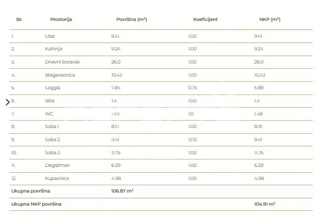Select the Dnevni boravak row label
The height and width of the screenshot is (223, 320).
62,62
